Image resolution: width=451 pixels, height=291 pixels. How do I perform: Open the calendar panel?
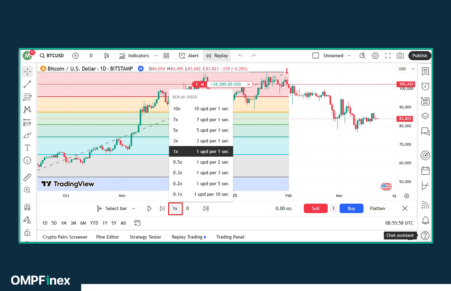click(425, 171)
